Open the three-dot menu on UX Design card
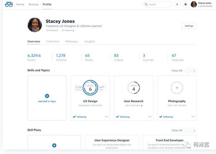 click(x=107, y=117)
